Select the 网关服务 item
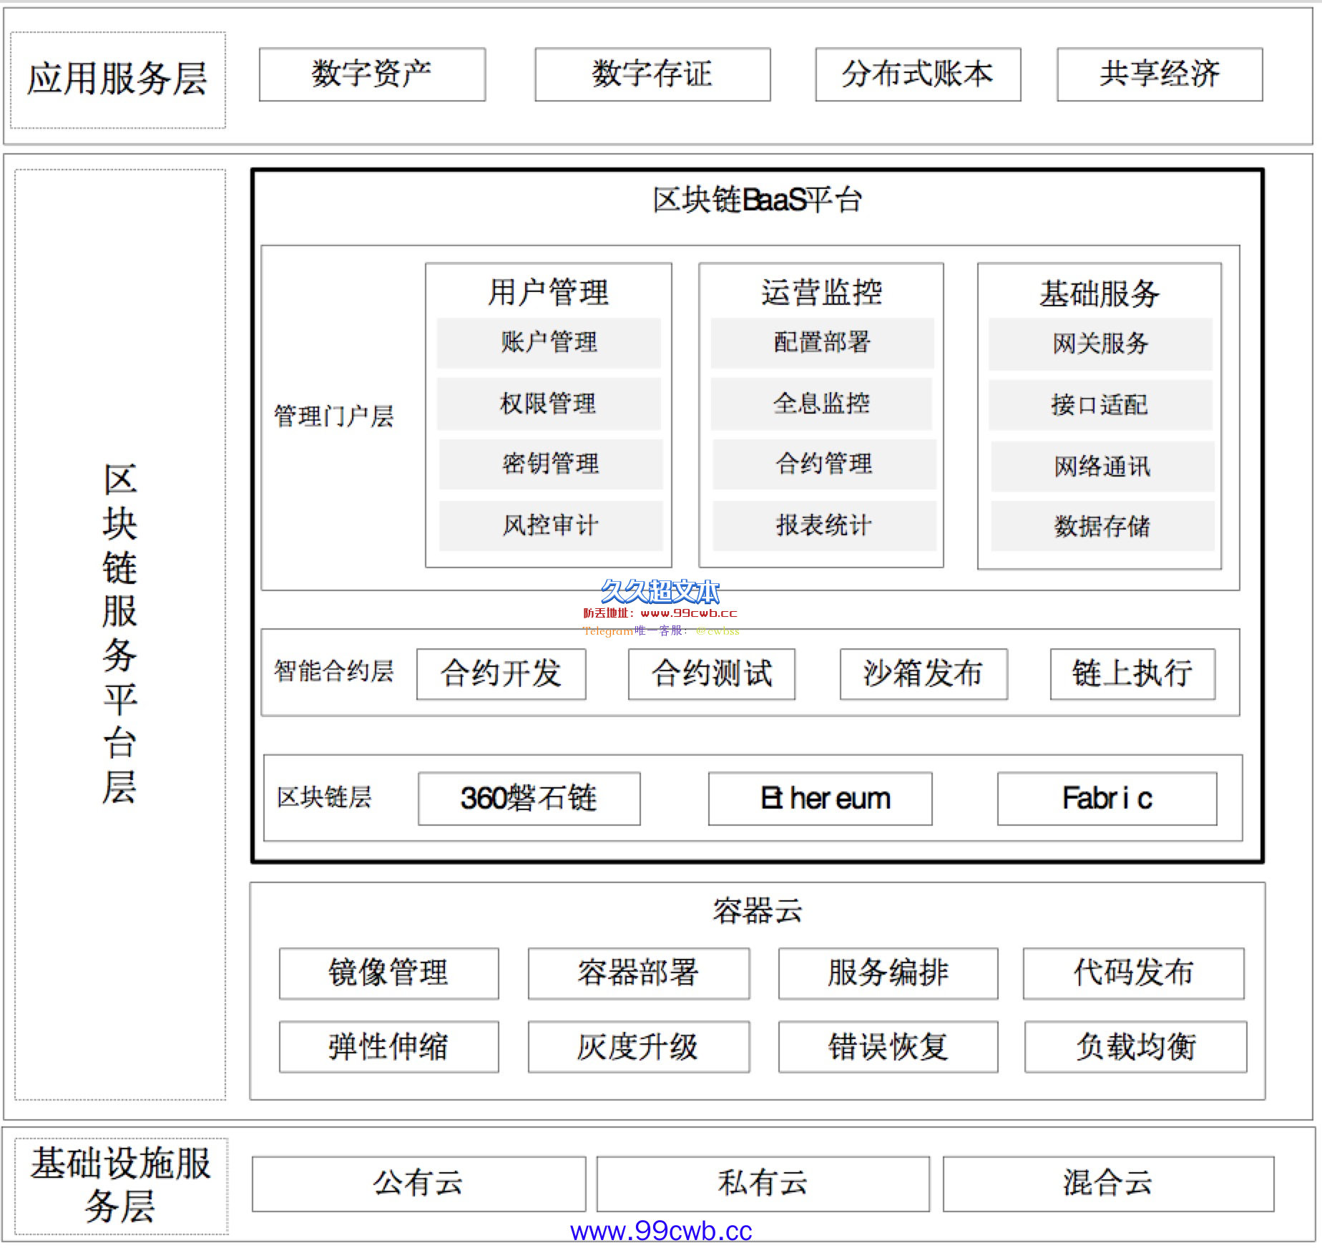 tap(1100, 343)
